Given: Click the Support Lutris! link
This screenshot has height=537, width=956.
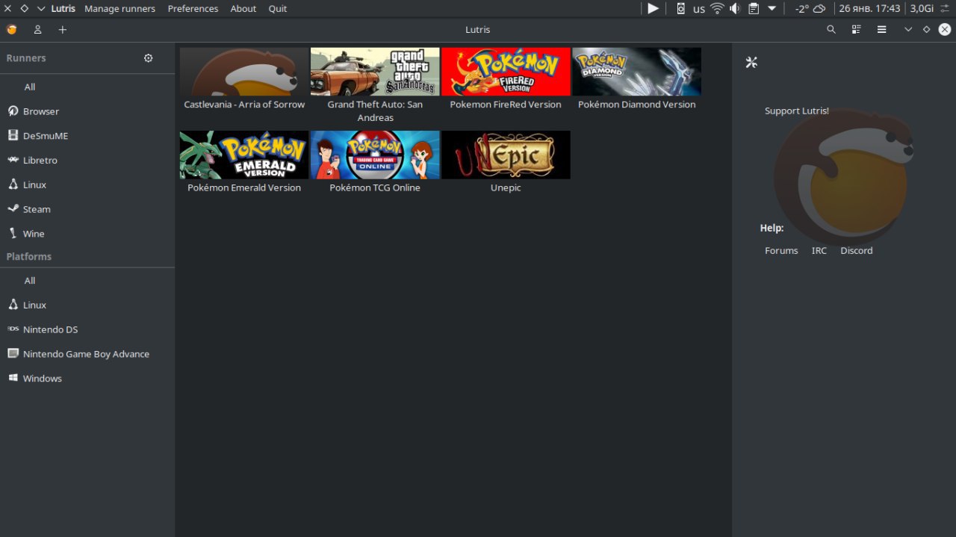Looking at the screenshot, I should 797,111.
